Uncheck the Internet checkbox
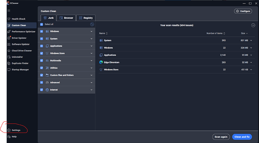This screenshot has width=259, height=143. pyautogui.click(x=42, y=90)
